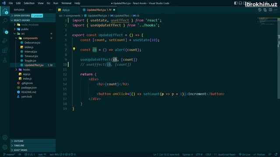Toggle the primary side bar layout button
280x157 pixels.
tap(236, 3)
